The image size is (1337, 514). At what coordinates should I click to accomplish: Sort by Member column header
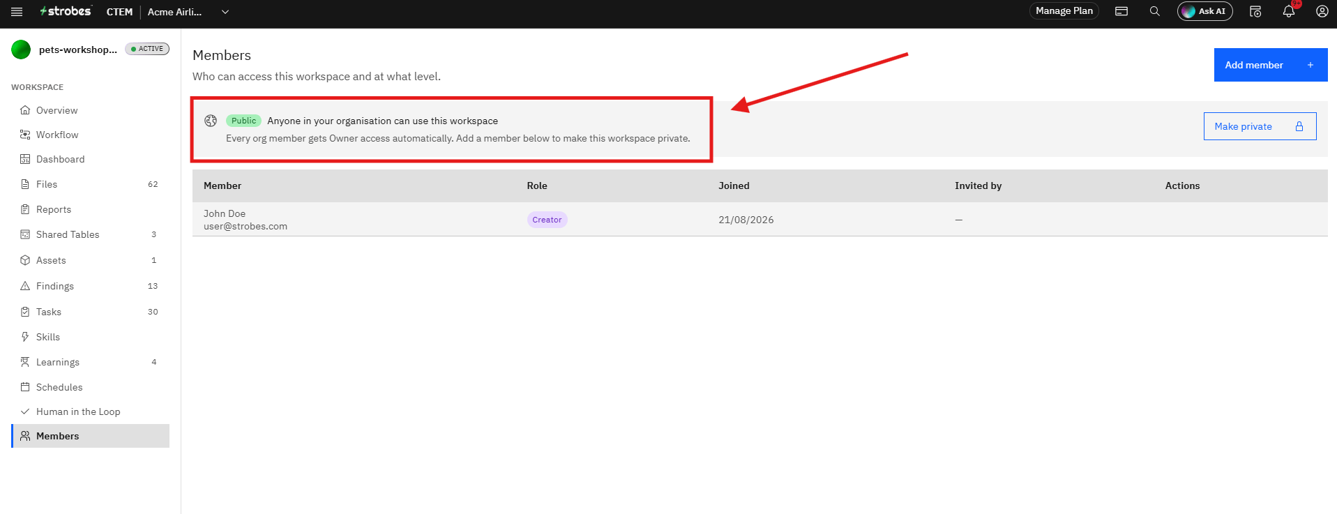pyautogui.click(x=222, y=186)
